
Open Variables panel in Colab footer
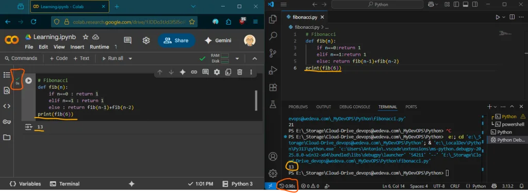(25, 184)
